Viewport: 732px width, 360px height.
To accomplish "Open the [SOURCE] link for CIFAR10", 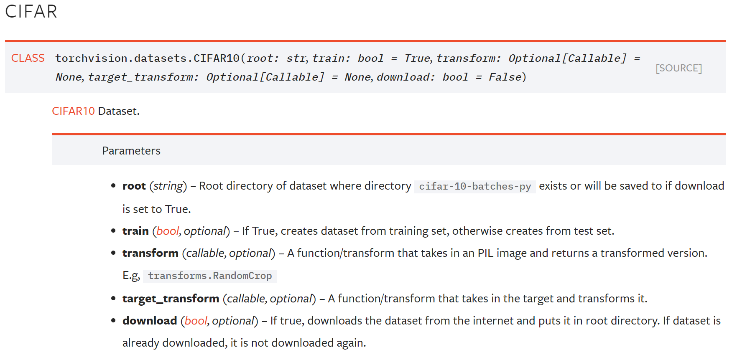I will coord(678,68).
